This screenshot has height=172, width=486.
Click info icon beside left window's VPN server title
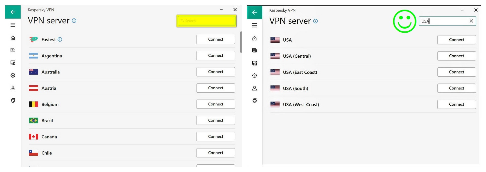tap(74, 21)
